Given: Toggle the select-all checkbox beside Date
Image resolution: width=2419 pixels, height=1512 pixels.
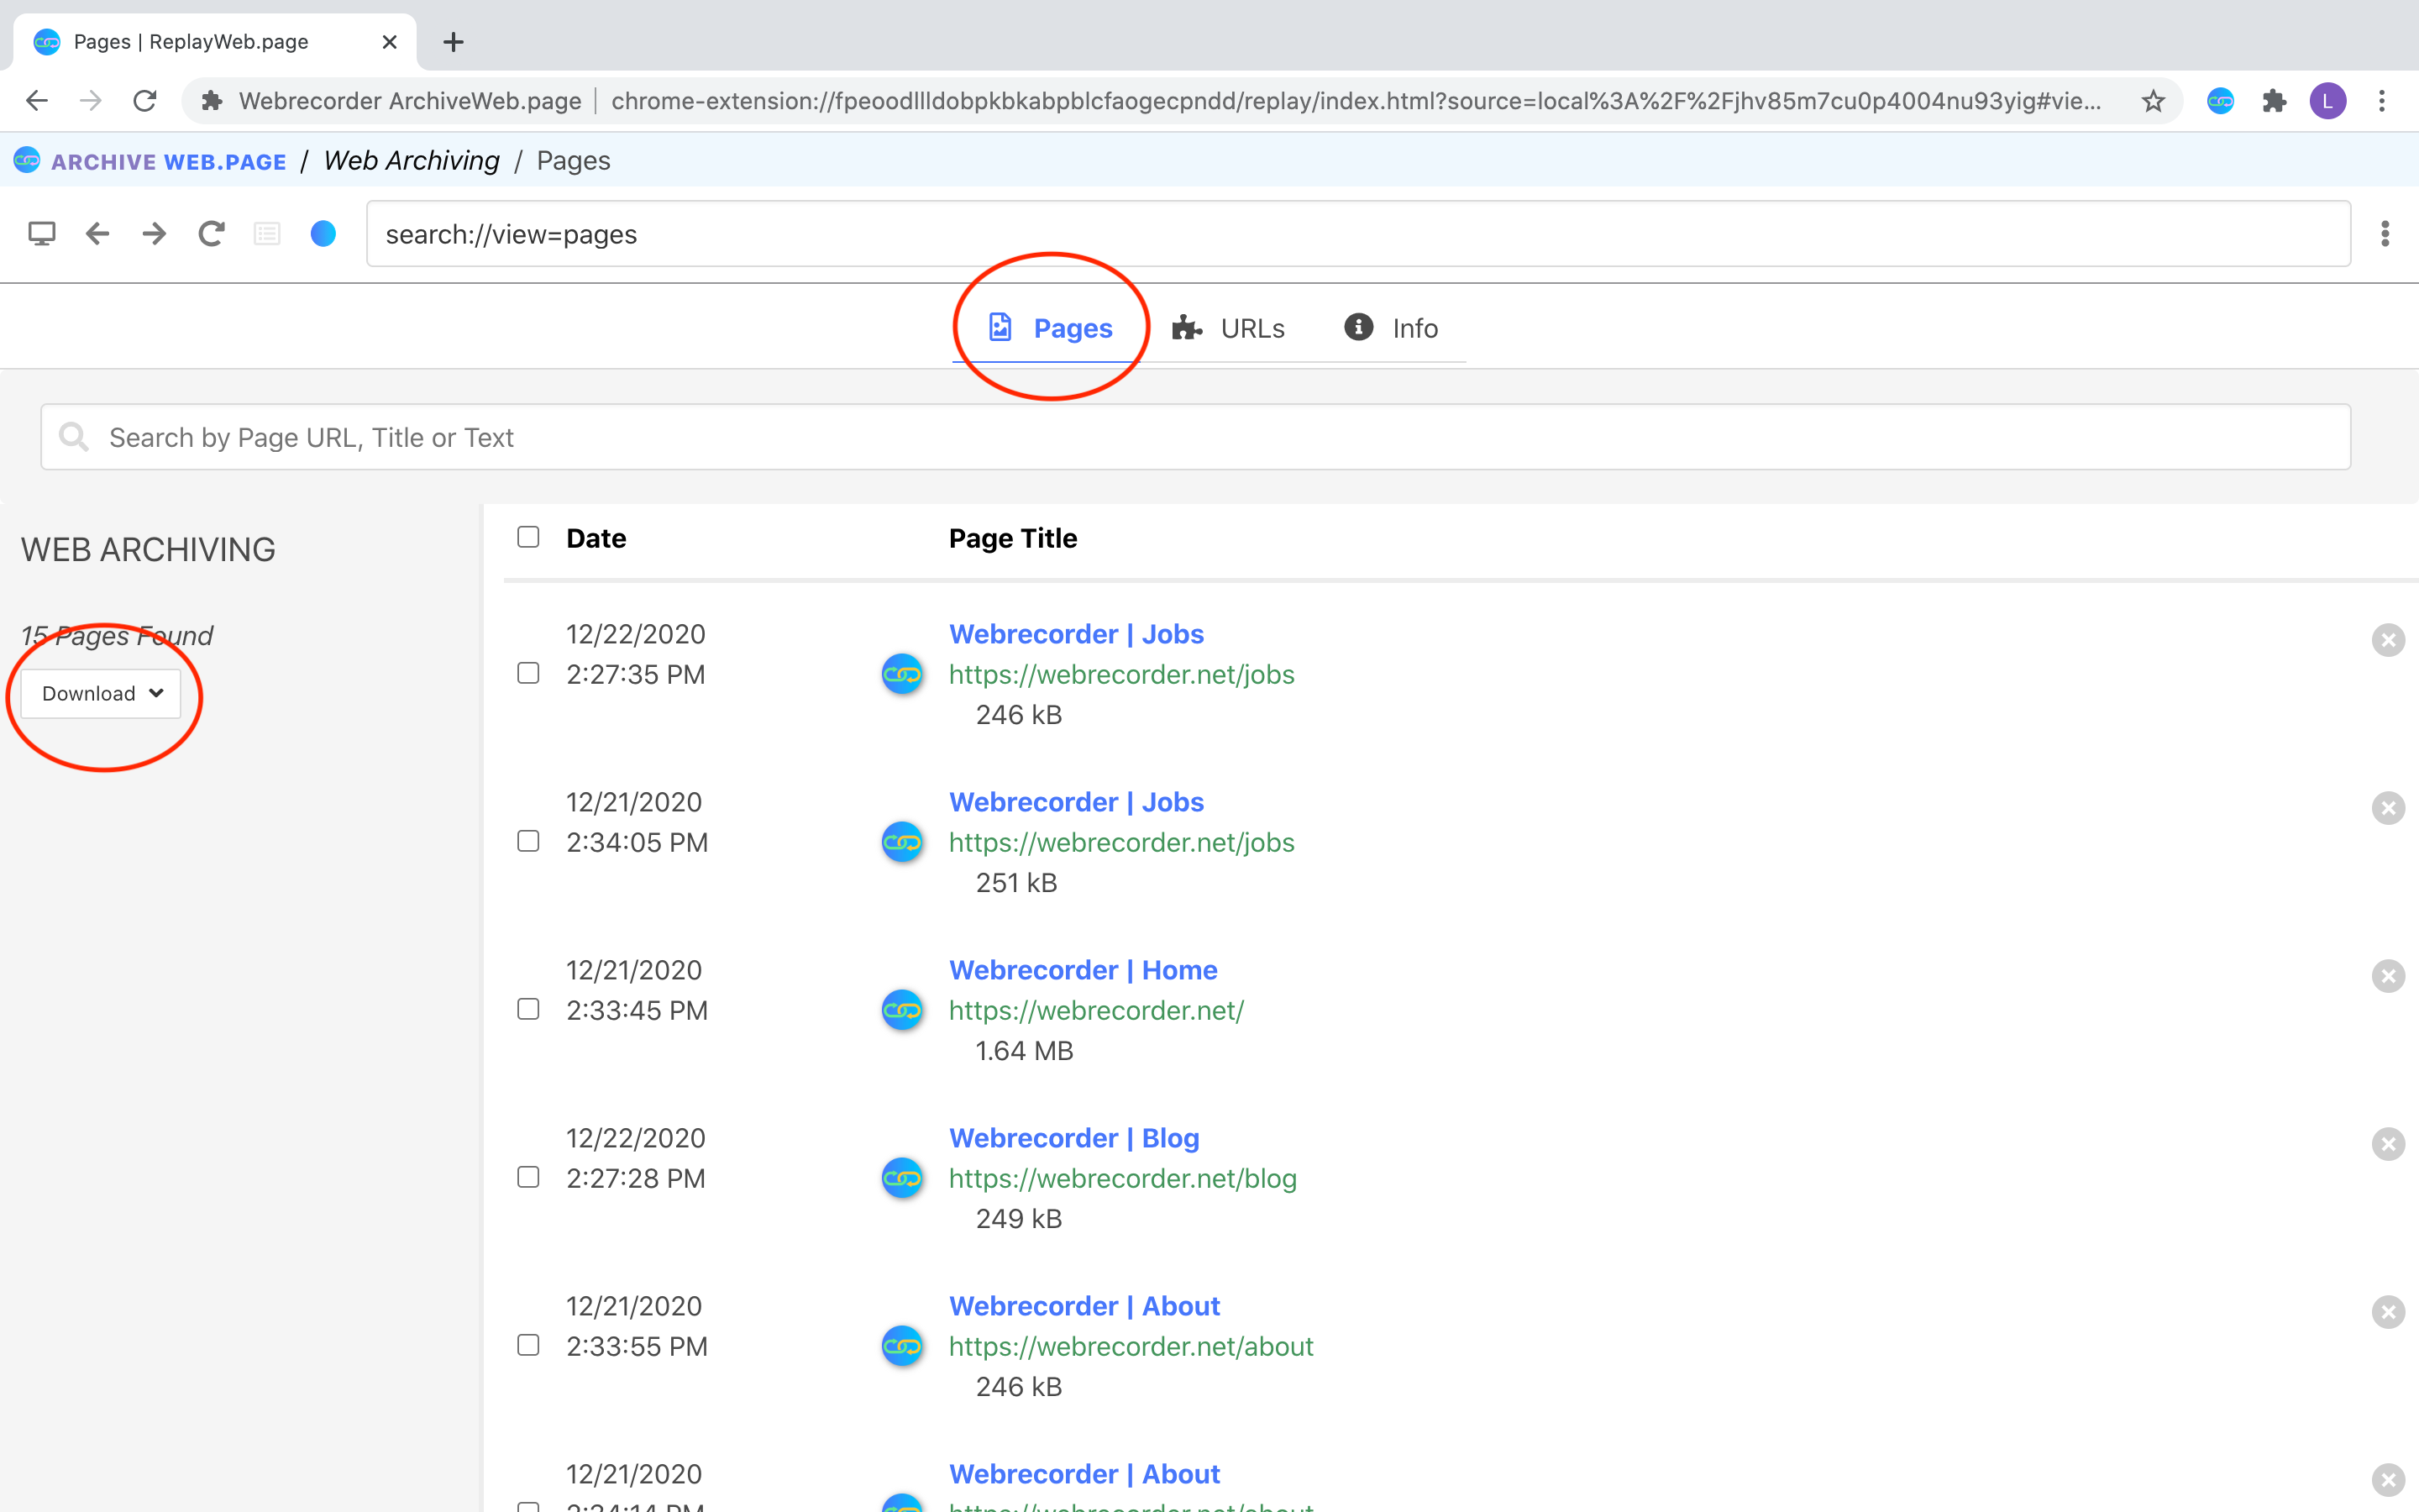Looking at the screenshot, I should click(x=527, y=537).
